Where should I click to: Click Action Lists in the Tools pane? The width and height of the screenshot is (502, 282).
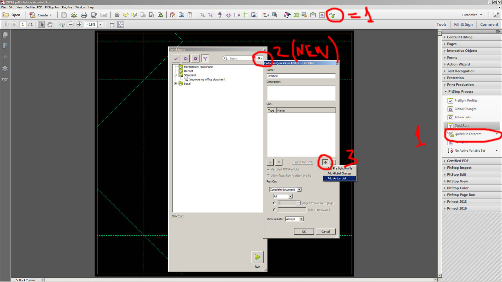click(x=463, y=117)
